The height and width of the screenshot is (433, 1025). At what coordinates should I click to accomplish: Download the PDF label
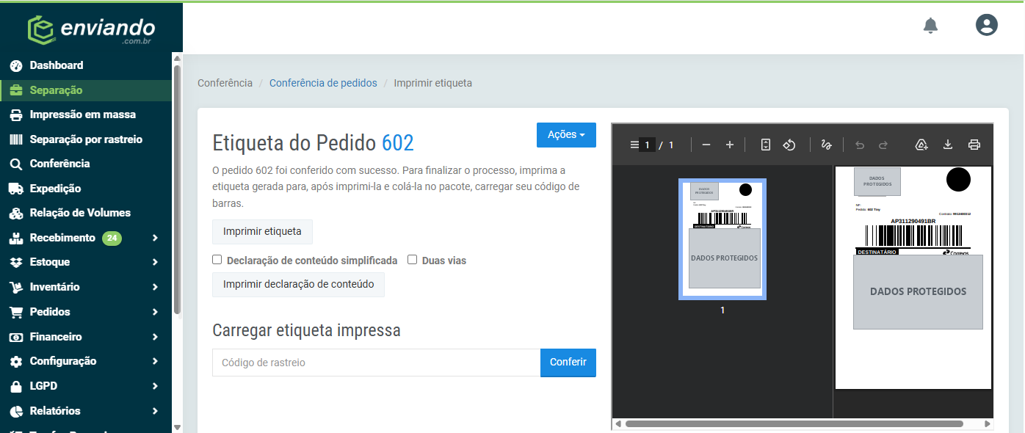[948, 145]
